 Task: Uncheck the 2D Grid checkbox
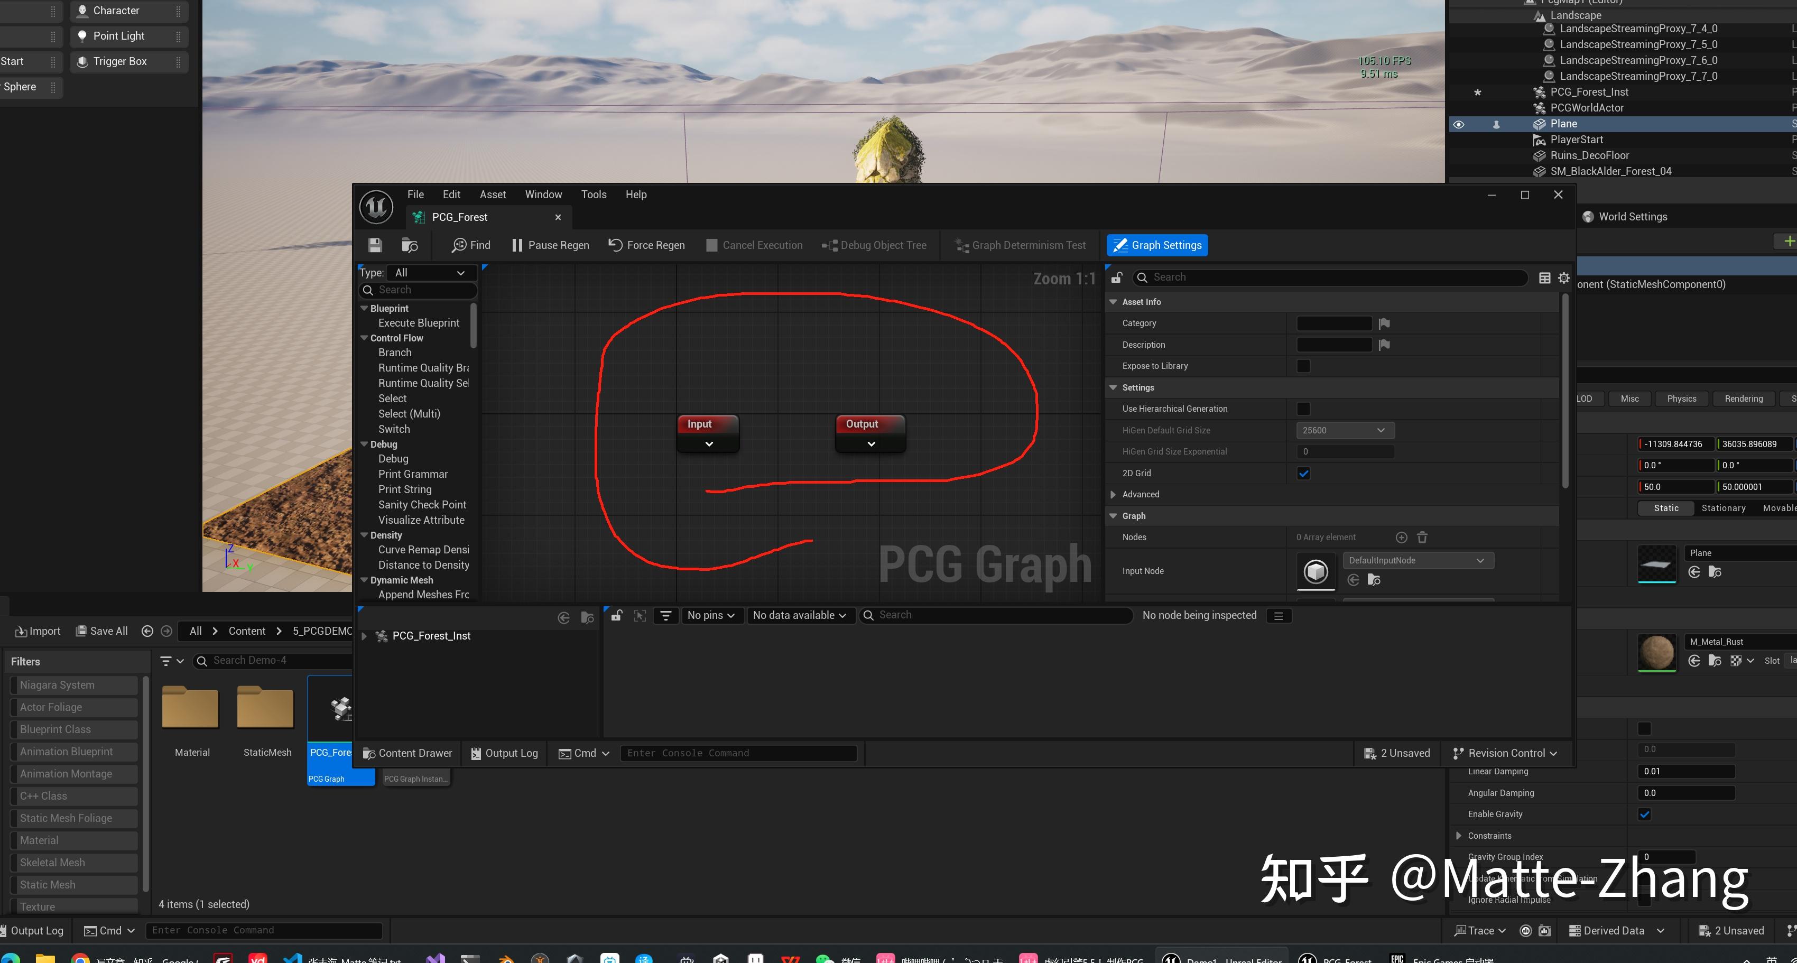[x=1302, y=473]
